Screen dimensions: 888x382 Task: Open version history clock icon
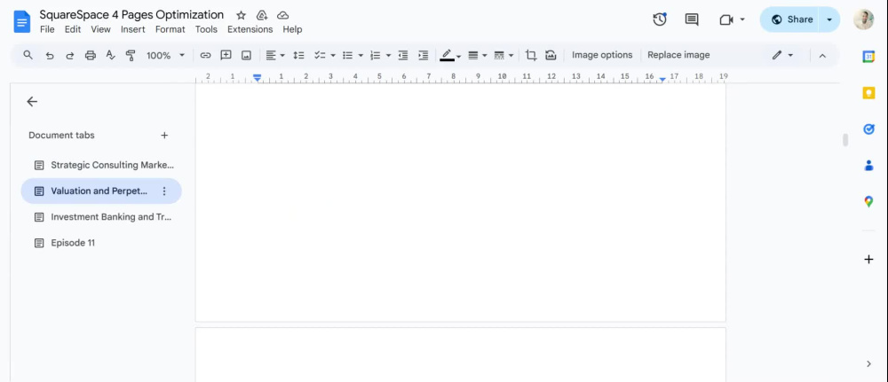click(x=659, y=19)
